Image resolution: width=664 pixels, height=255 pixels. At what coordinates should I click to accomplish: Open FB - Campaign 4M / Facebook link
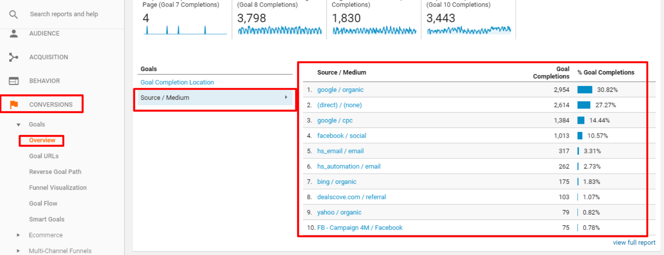click(x=360, y=228)
